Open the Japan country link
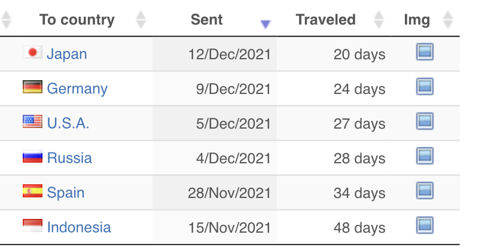Image resolution: width=482 pixels, height=250 pixels. click(67, 54)
